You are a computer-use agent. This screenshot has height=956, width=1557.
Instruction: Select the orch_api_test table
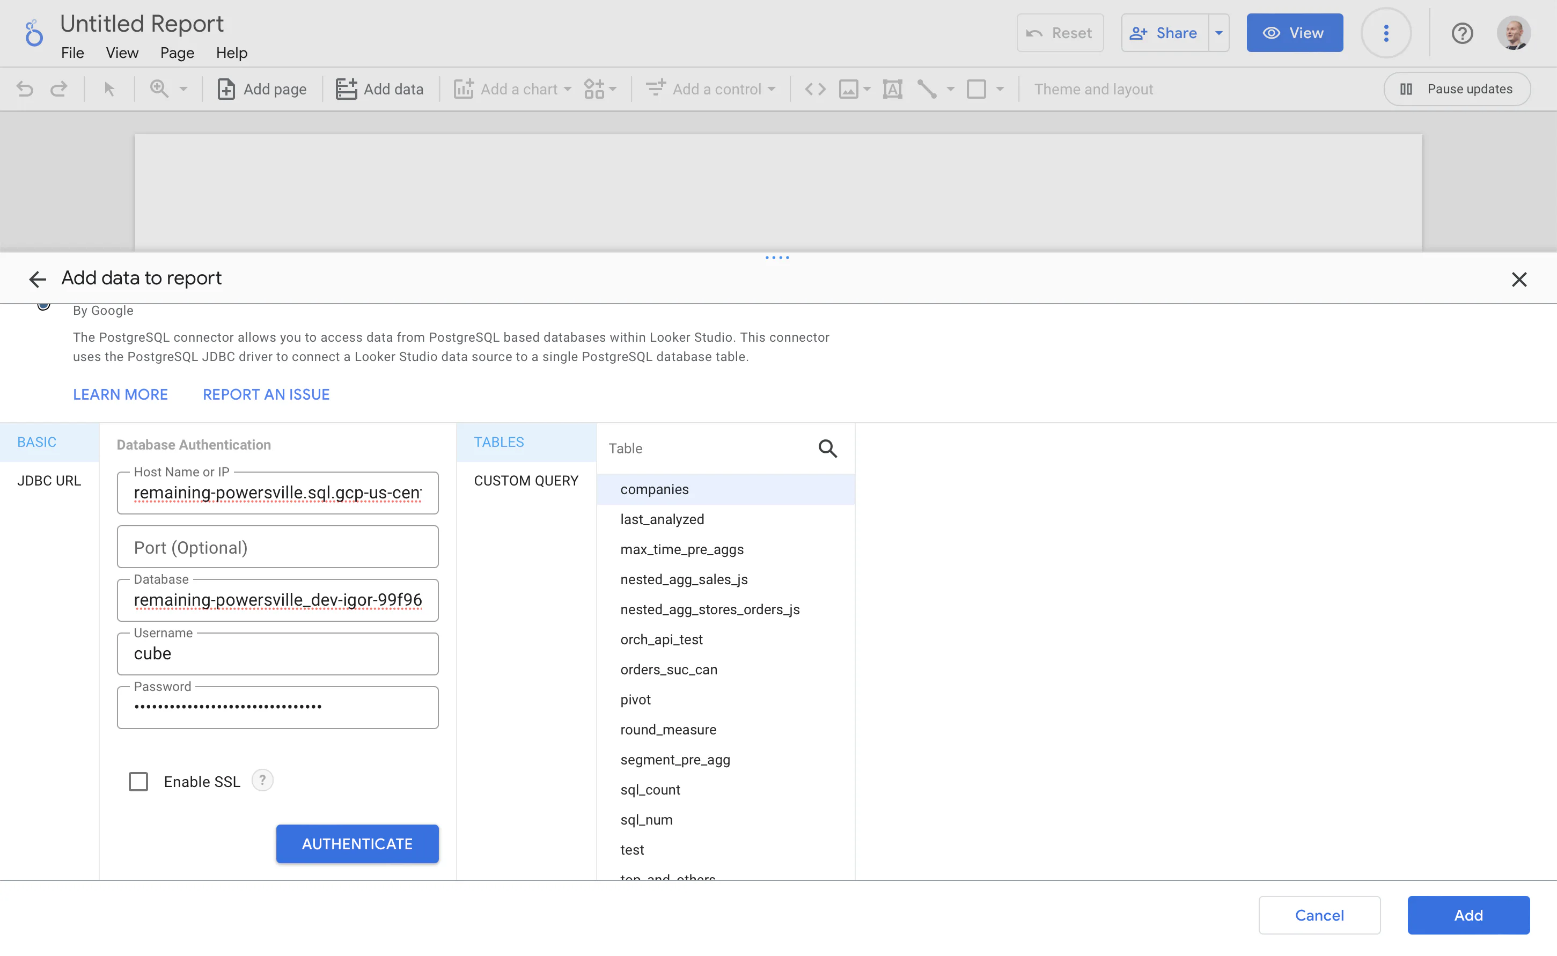click(x=661, y=639)
